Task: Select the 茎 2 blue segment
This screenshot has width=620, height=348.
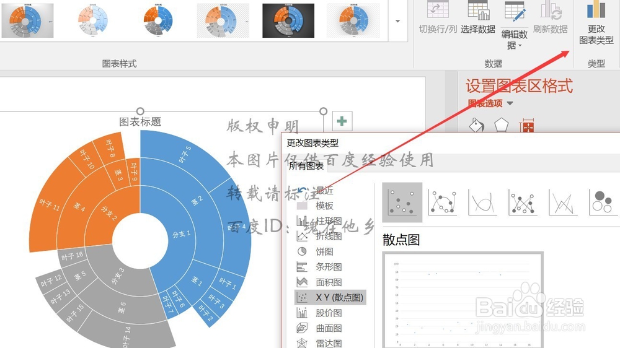Action: pos(197,201)
